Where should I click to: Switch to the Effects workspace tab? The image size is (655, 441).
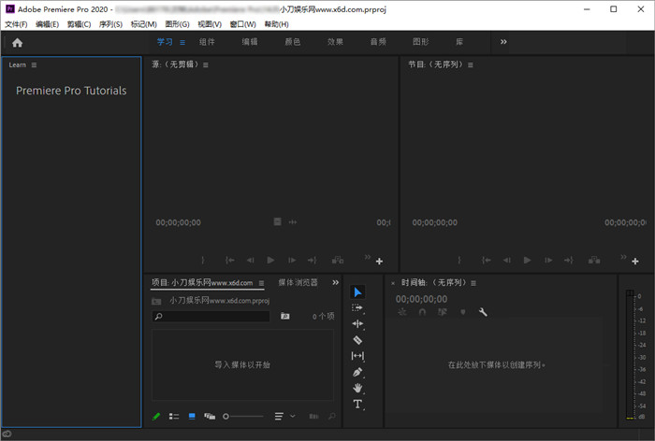335,42
